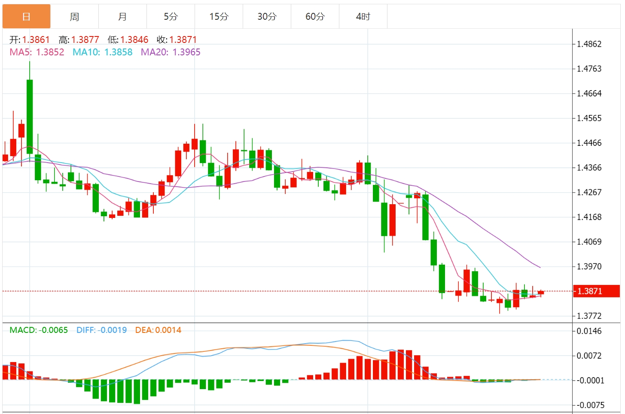The height and width of the screenshot is (414, 625).
Task: Open the 15分 timeframe tab
Action: coord(219,17)
